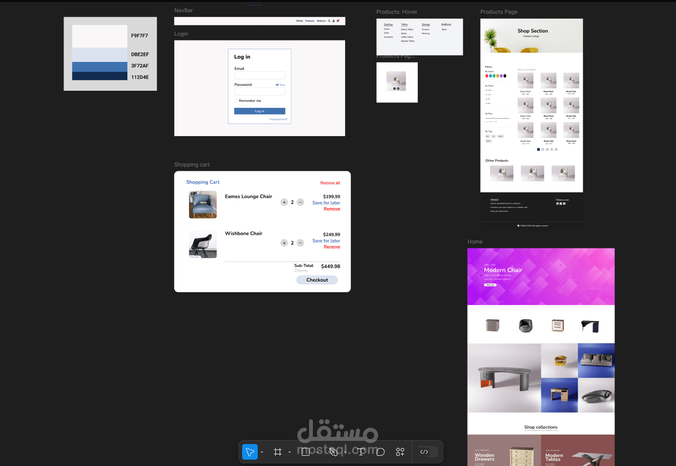Select the Products Page frame label
The width and height of the screenshot is (676, 466).
(499, 12)
